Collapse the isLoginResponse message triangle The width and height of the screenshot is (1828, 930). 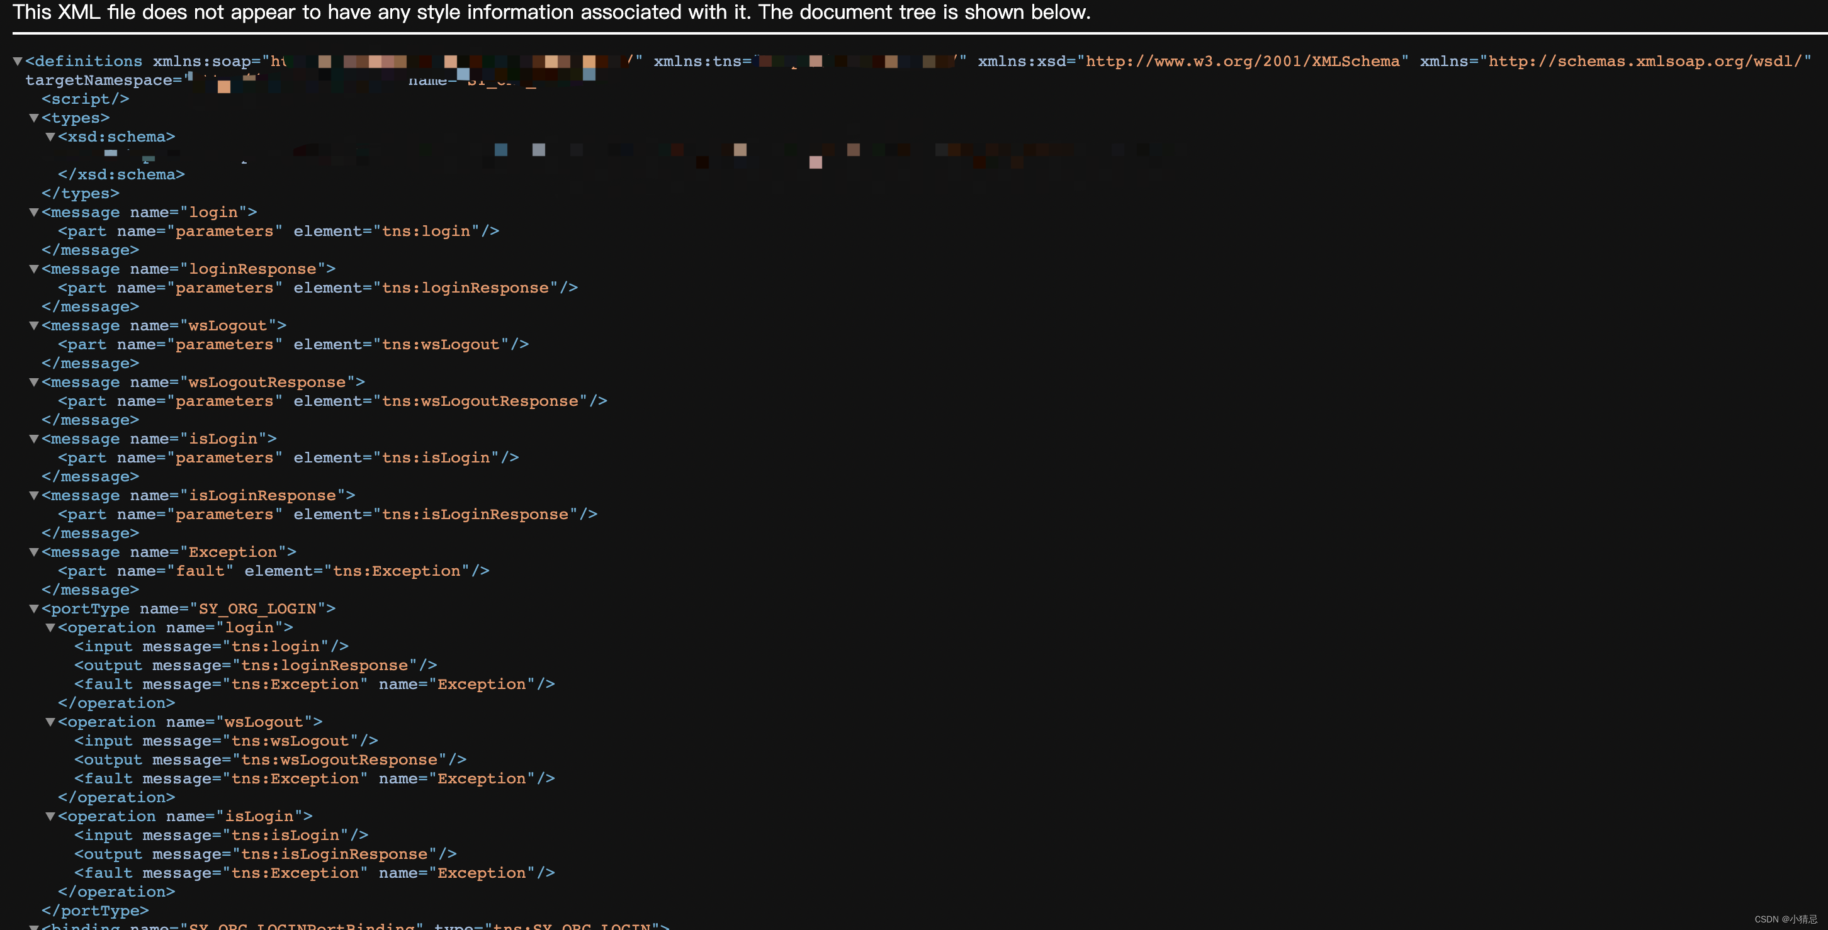33,496
